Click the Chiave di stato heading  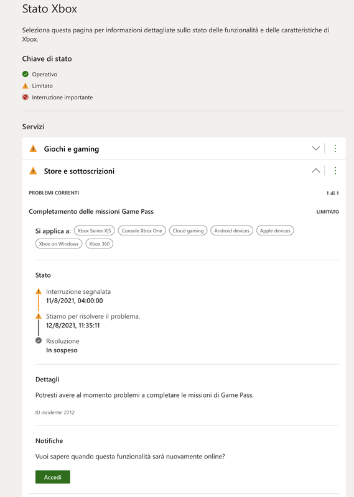pos(47,58)
